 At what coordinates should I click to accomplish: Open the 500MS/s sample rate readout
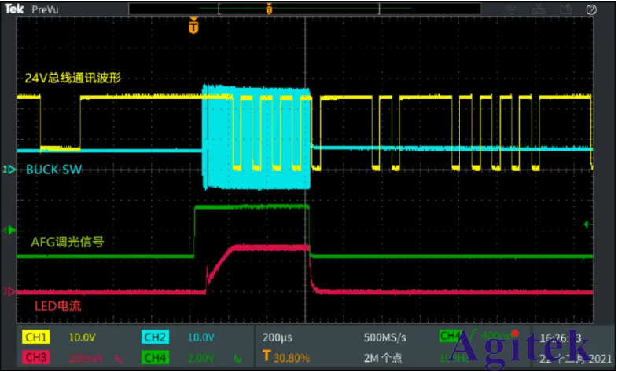coord(384,337)
